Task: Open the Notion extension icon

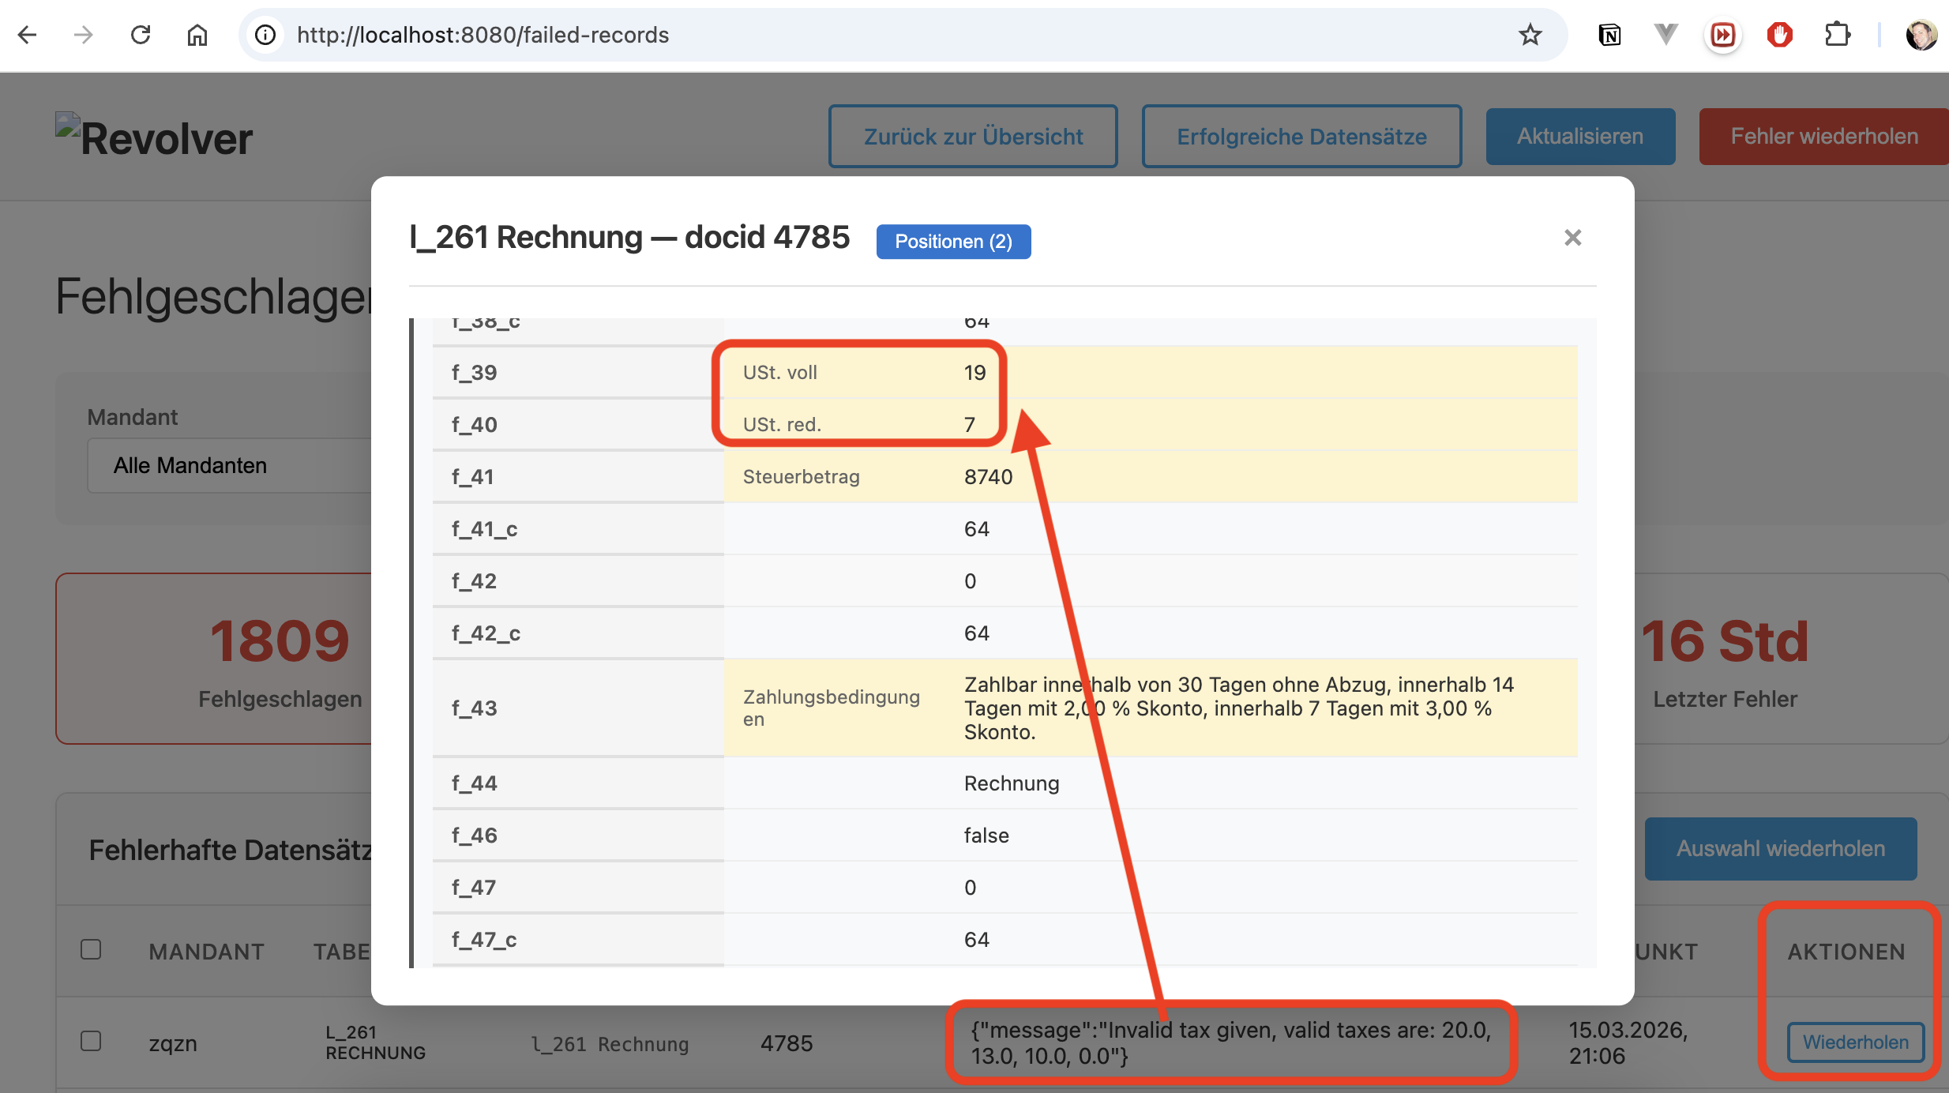Action: 1609,35
